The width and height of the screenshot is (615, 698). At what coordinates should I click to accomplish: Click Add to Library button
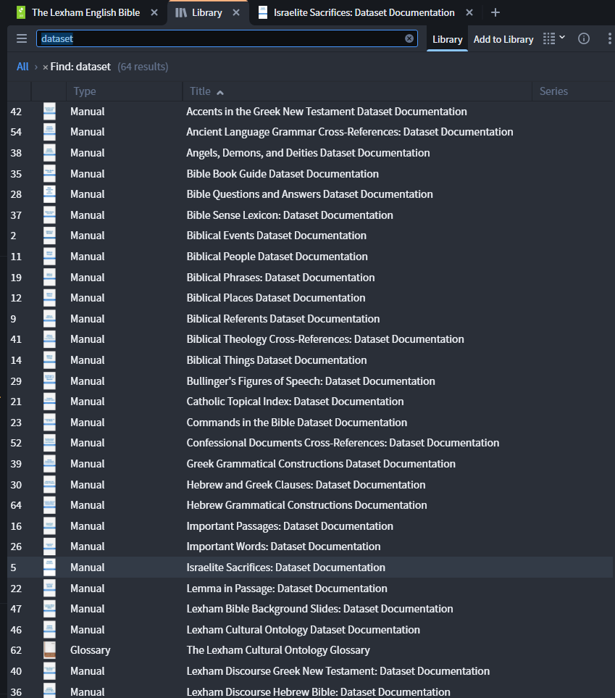click(503, 39)
